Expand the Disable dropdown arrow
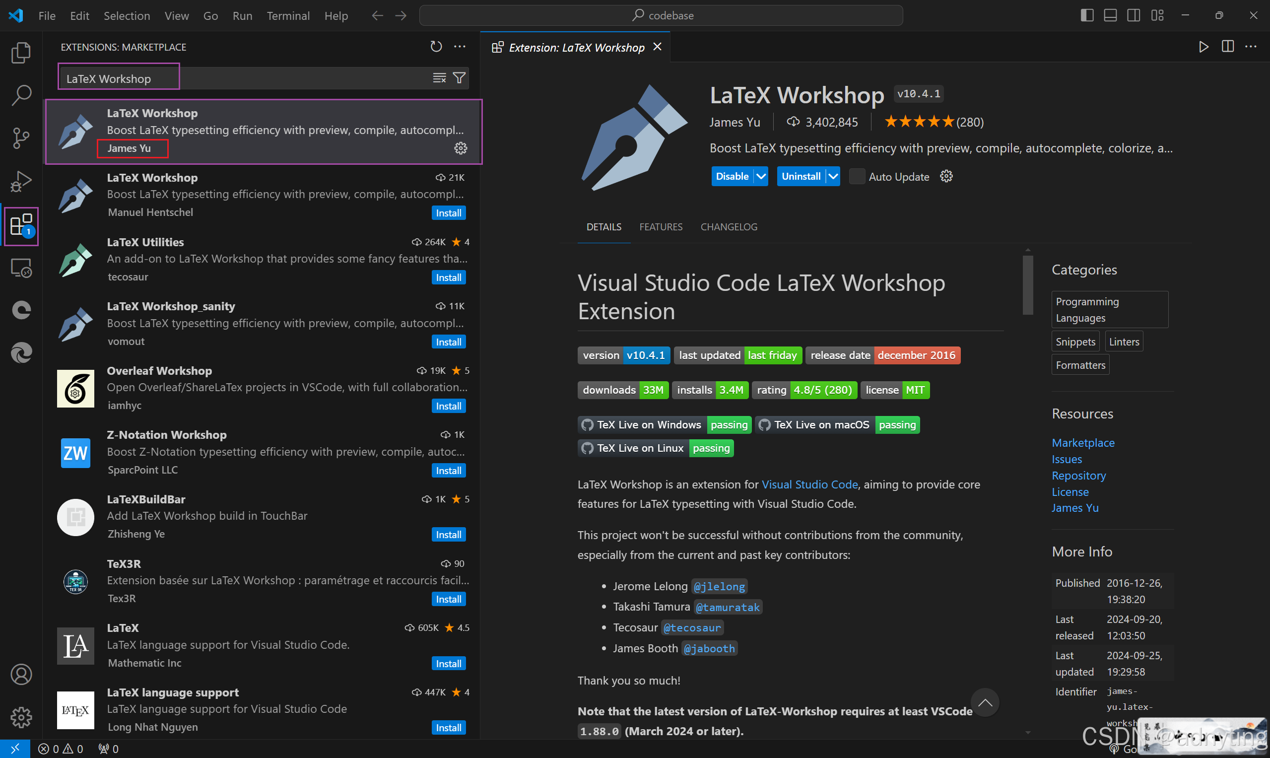 [761, 176]
